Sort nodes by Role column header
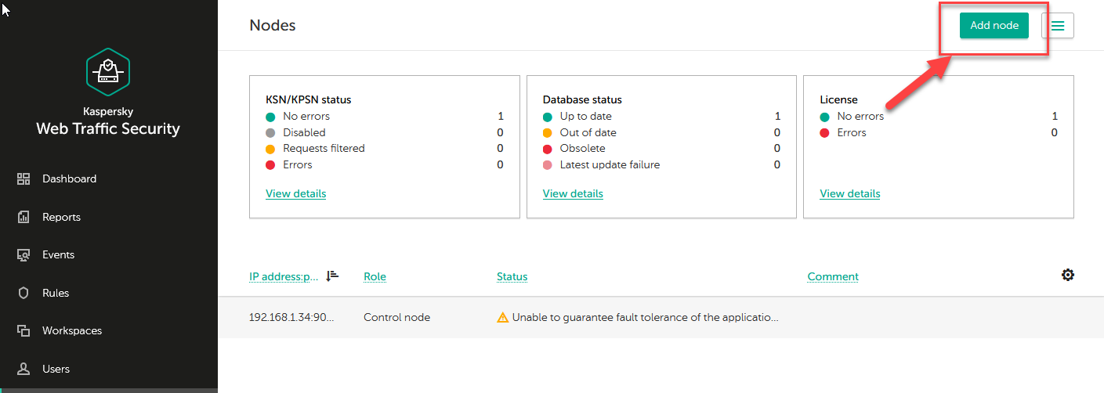This screenshot has height=393, width=1104. (x=375, y=276)
